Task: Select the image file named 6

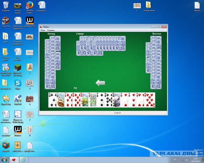Action: [30, 100]
